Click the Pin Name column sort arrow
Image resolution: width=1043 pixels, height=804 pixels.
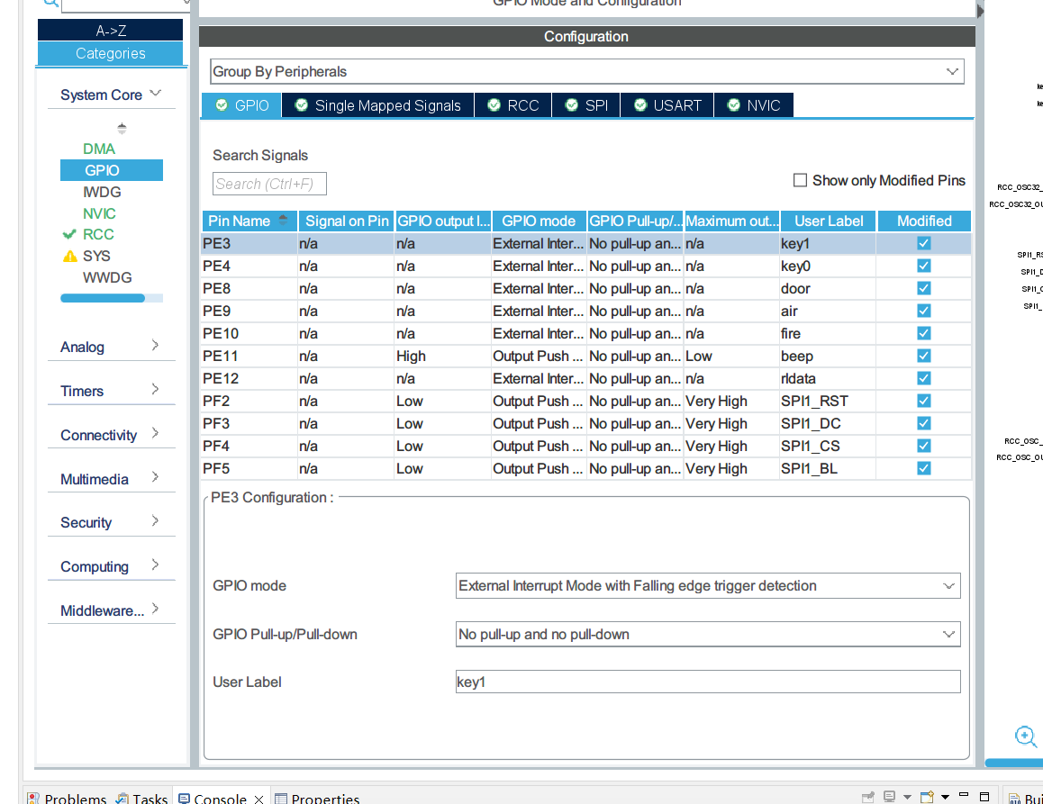point(284,220)
